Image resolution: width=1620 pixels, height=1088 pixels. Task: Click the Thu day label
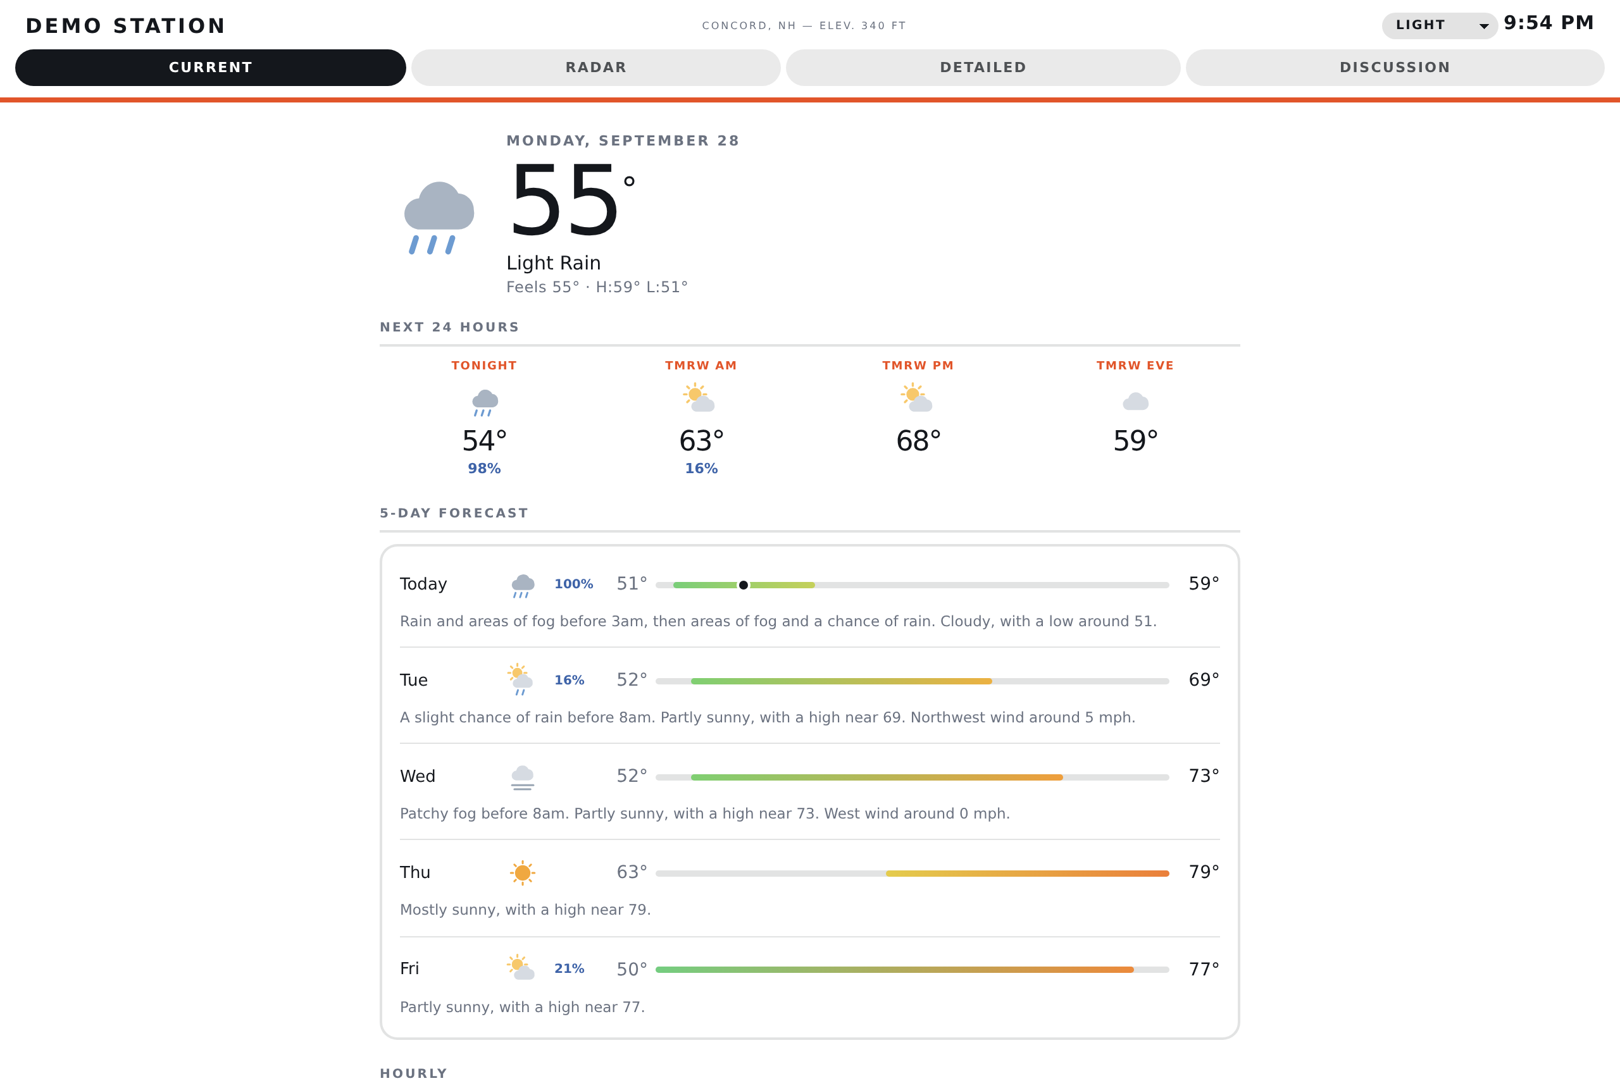click(415, 872)
